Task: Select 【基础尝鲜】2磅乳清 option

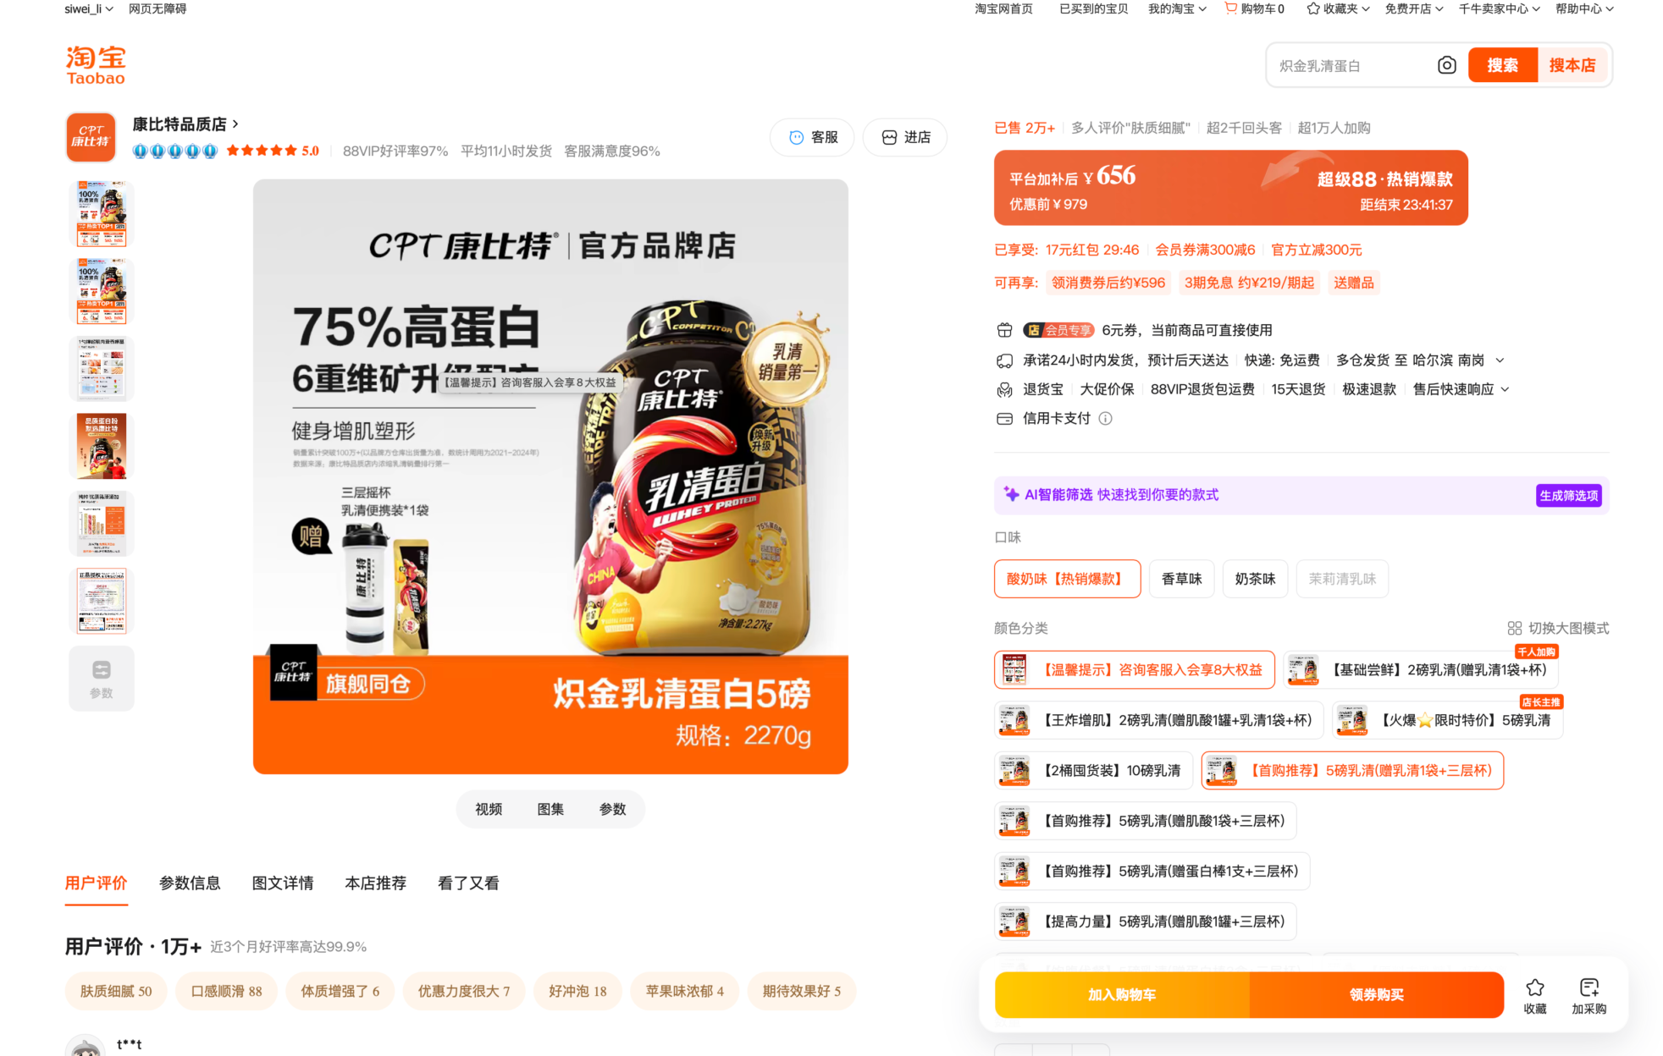Action: [1421, 669]
